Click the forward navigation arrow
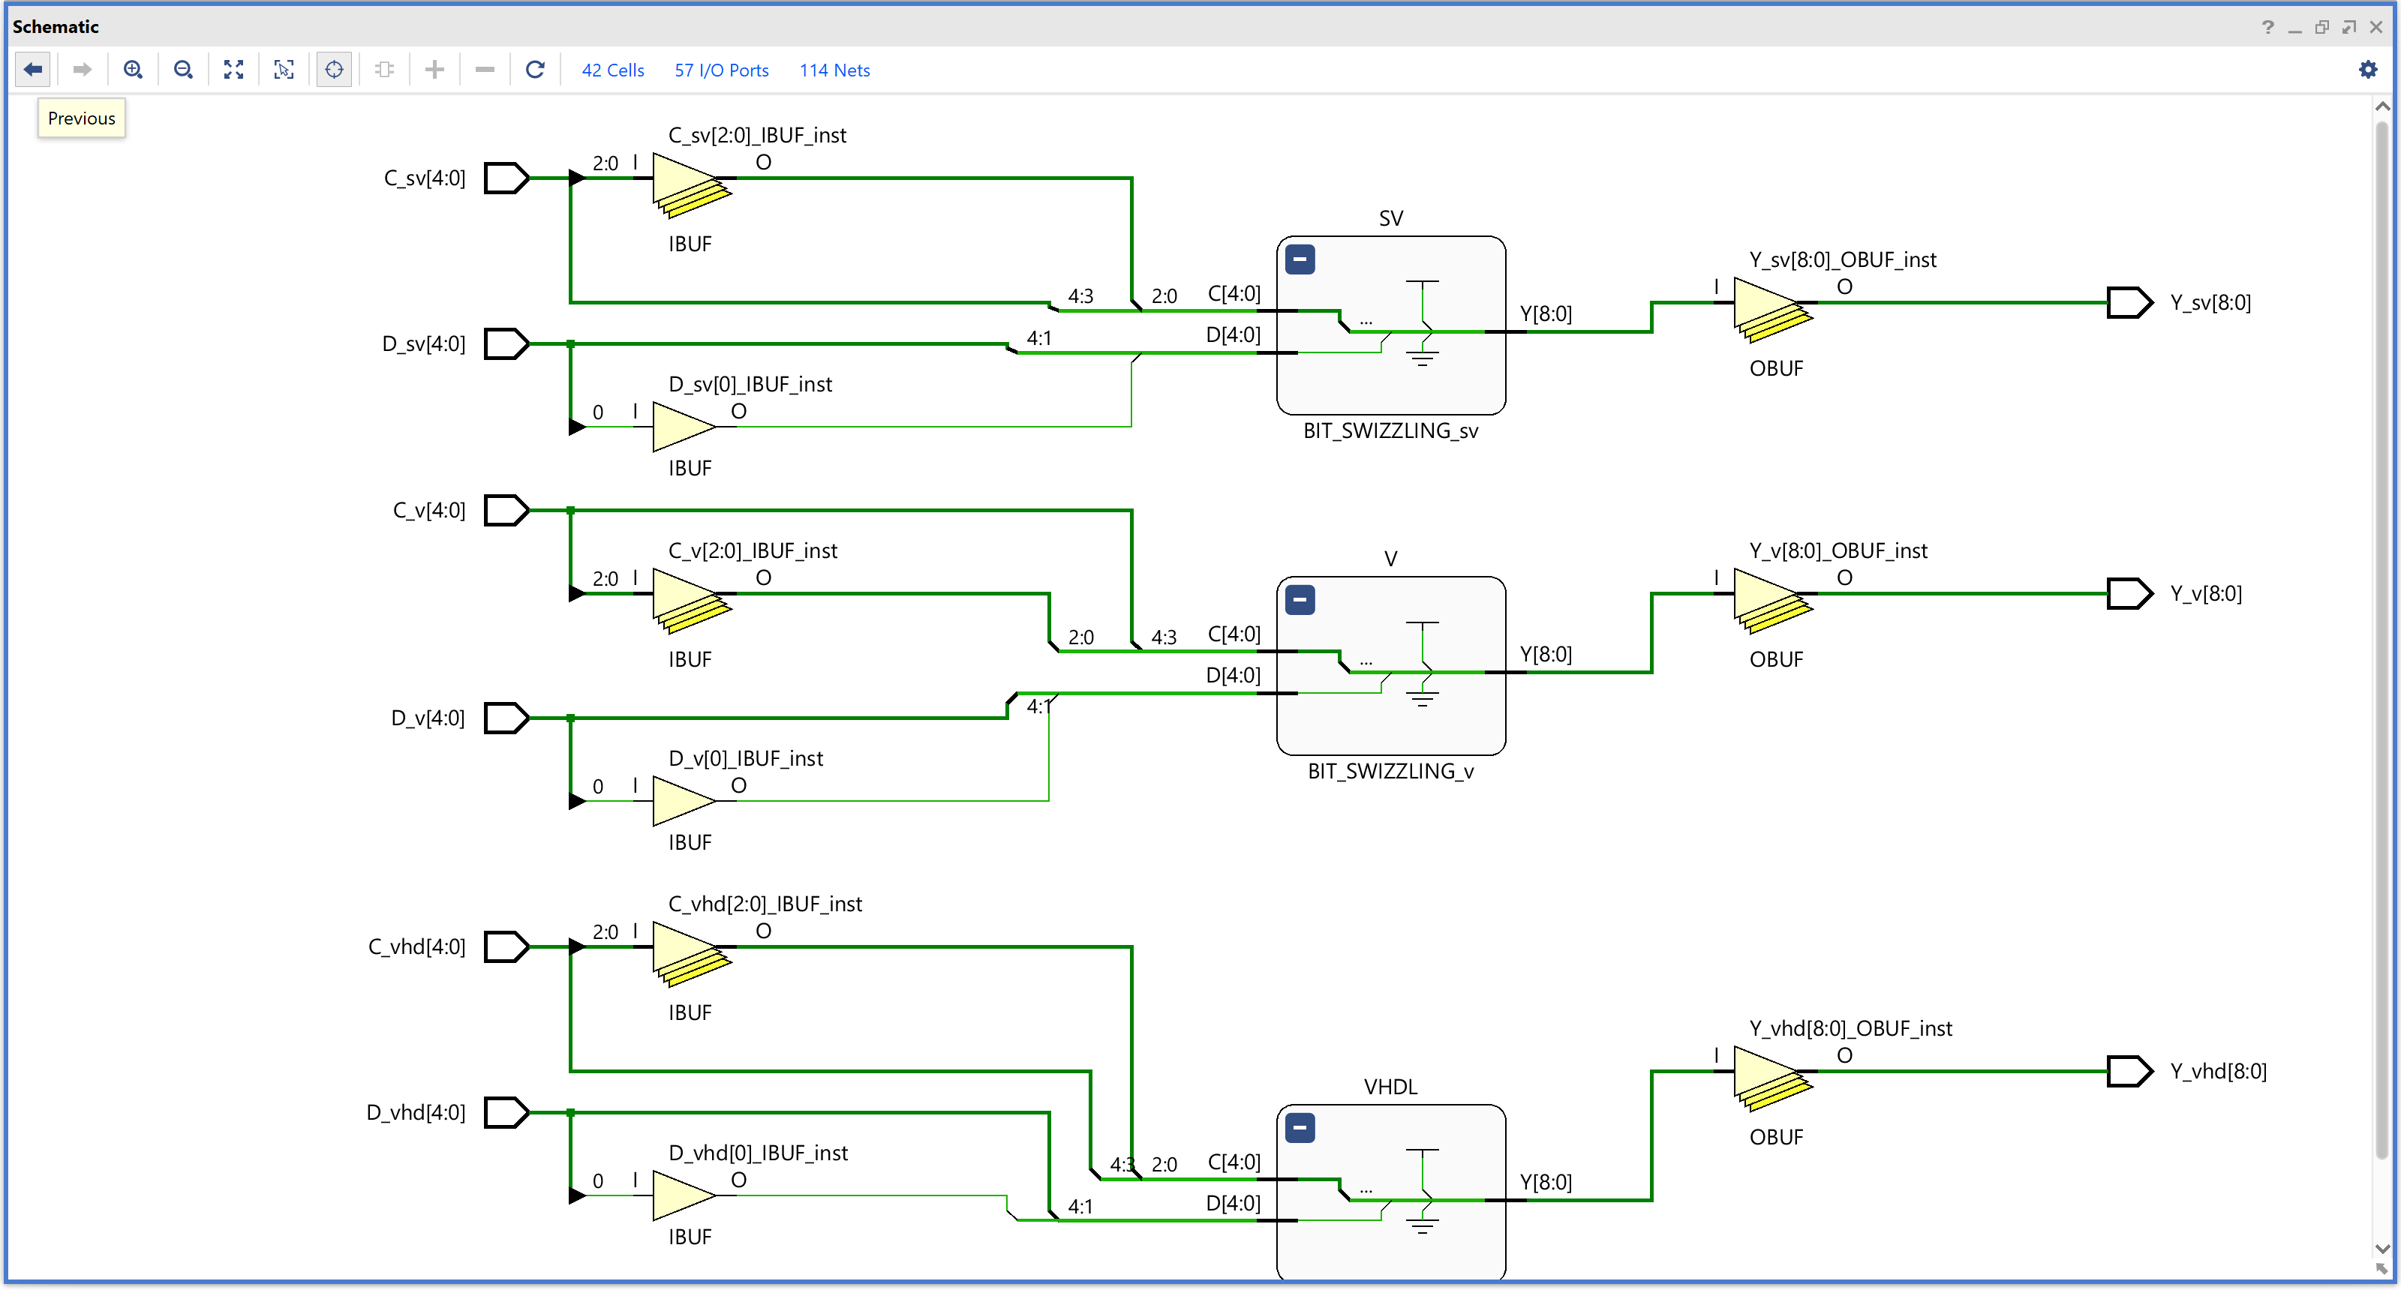Screen dimensions: 2401x1290 coord(82,70)
